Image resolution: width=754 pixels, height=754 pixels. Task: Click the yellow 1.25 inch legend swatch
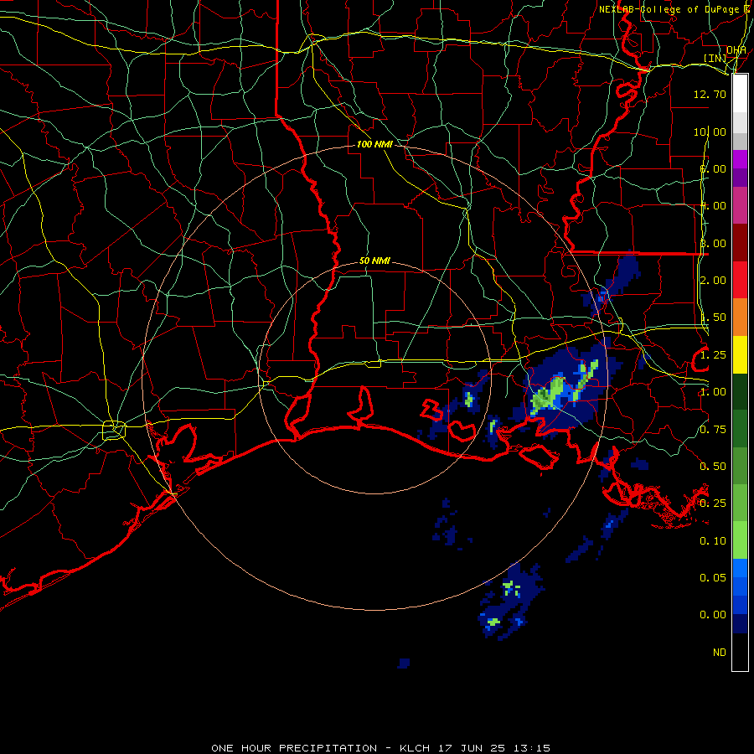[740, 354]
